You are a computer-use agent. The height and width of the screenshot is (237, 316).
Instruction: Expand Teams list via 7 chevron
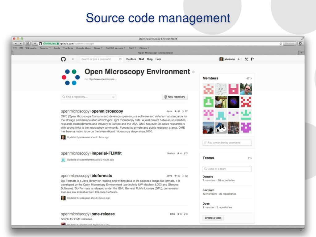[x=250, y=158]
